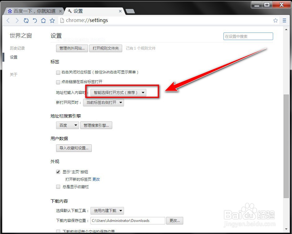Click the 地址栏搜索引擎 heading
Image resolution: width=292 pixels, height=234 pixels.
[65, 116]
